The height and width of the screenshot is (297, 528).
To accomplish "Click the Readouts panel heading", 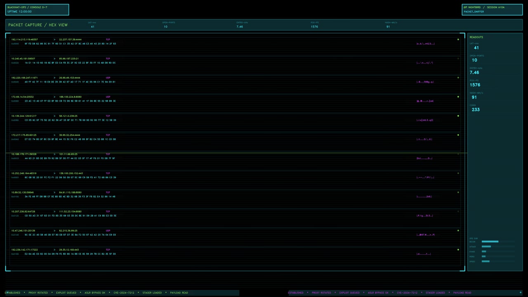I will 476,37.
